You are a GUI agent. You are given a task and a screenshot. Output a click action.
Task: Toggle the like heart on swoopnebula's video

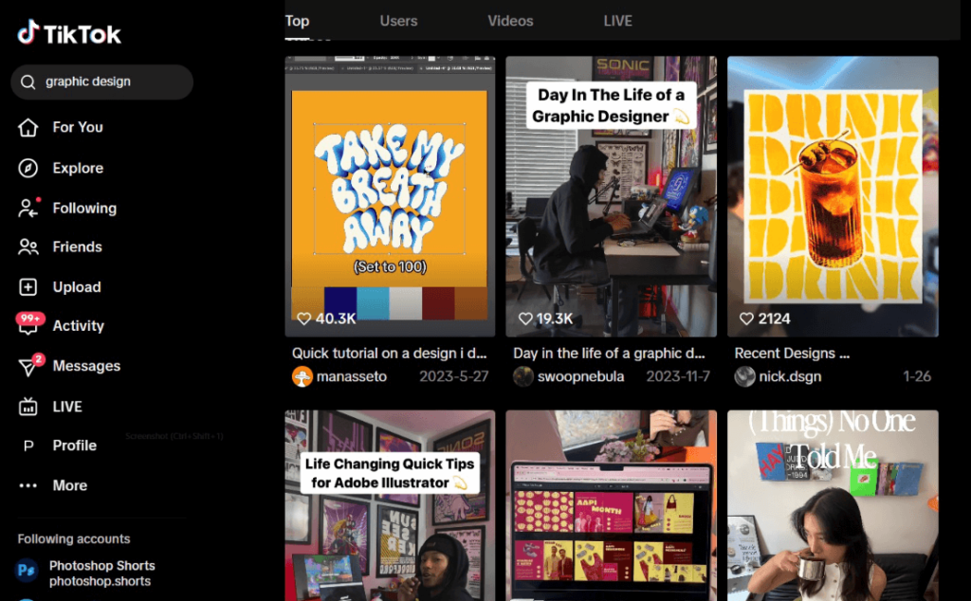pyautogui.click(x=525, y=319)
